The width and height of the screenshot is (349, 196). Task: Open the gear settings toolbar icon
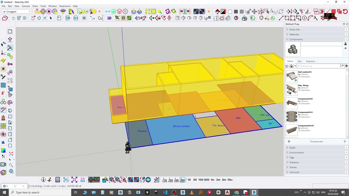(125, 11)
